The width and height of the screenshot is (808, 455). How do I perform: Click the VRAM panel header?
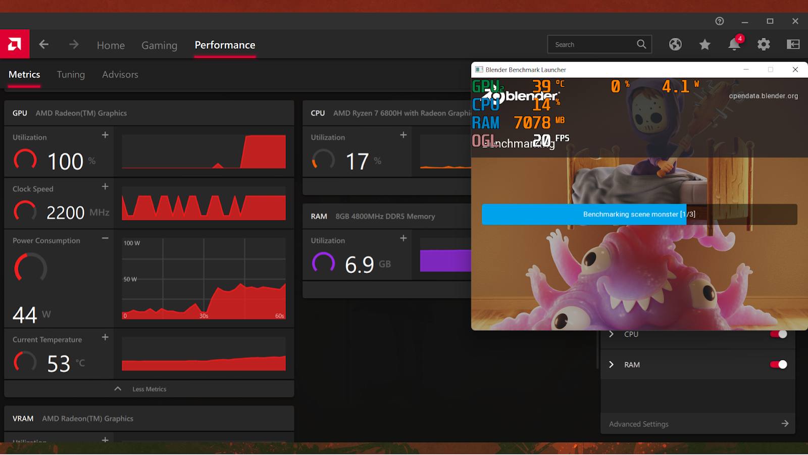point(149,419)
